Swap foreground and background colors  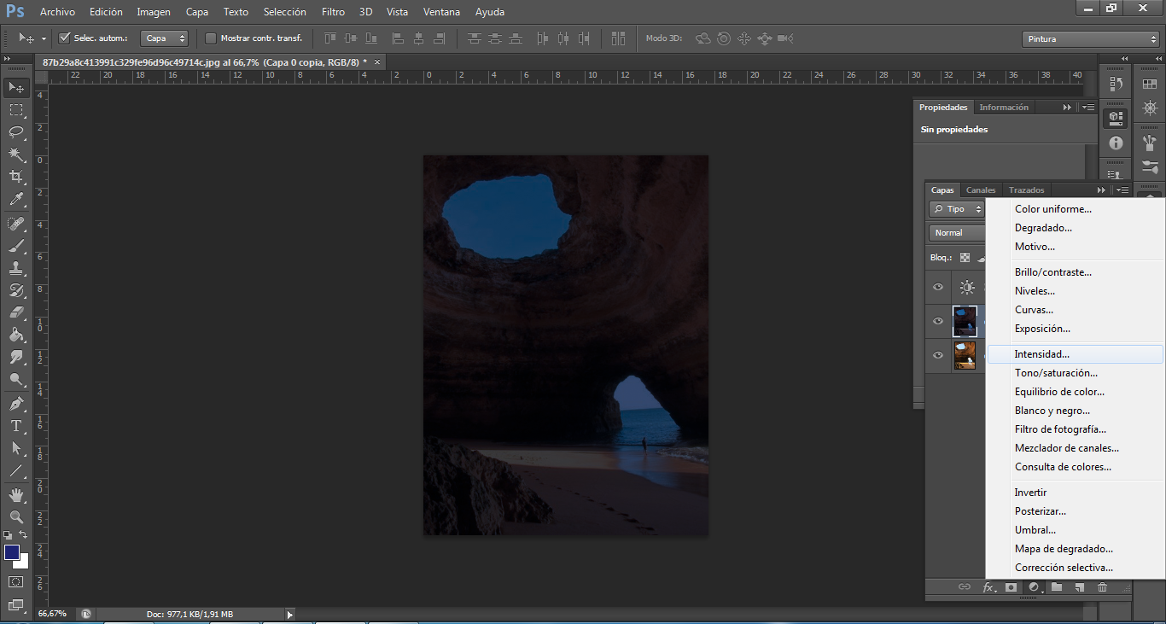click(x=24, y=534)
